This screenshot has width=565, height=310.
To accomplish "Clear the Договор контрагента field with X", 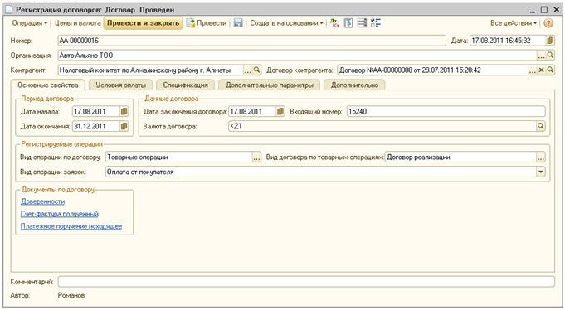I will click(541, 70).
